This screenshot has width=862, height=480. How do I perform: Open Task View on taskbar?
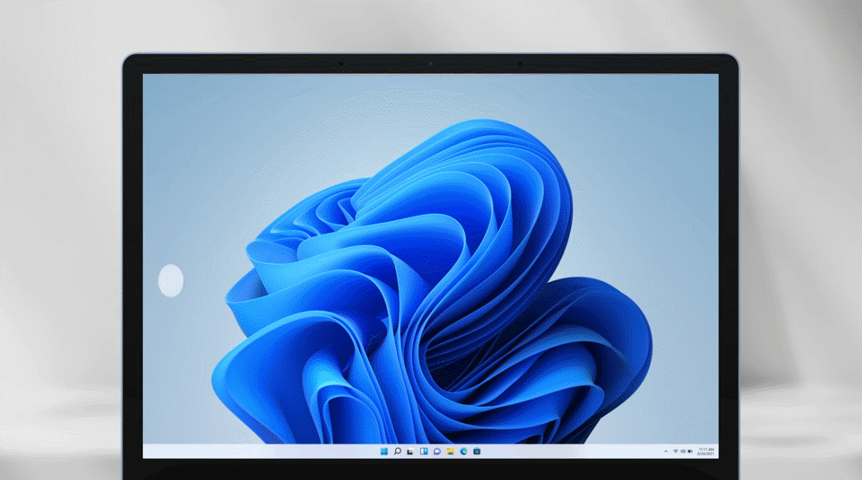click(x=410, y=451)
